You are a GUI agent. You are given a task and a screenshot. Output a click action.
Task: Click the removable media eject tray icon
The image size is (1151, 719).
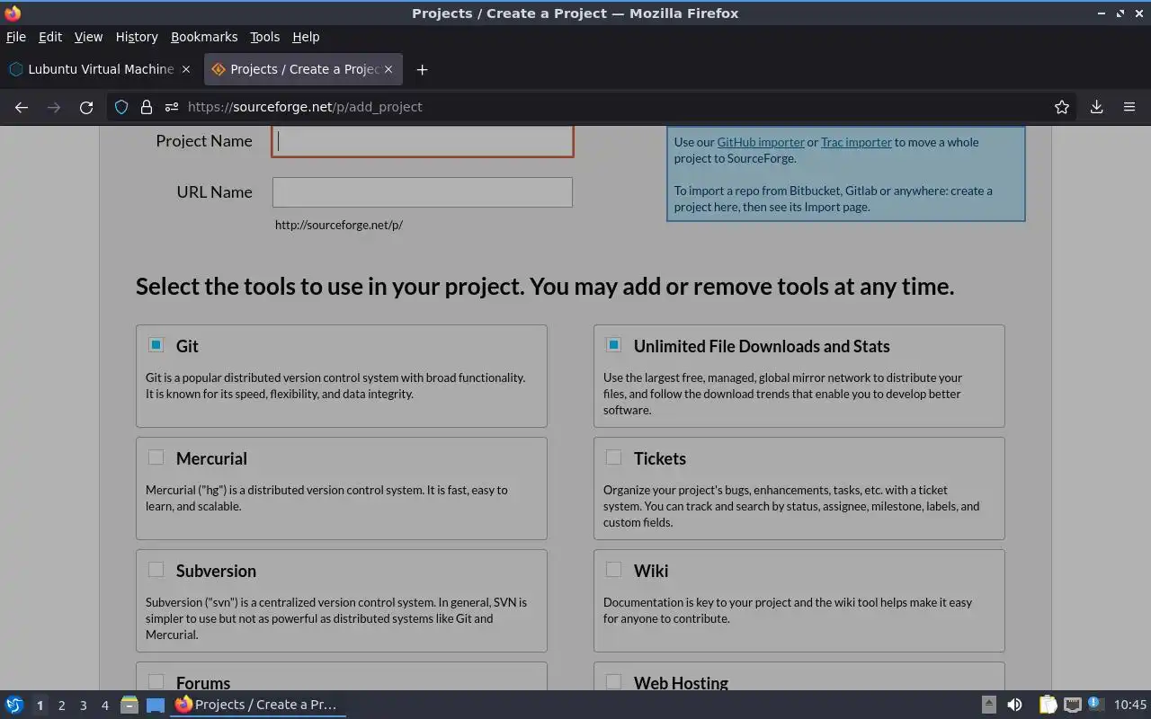point(988,705)
